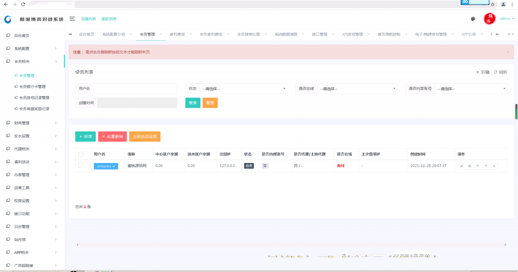
Task: Click the coin balance icon in operations column
Action: [470, 166]
